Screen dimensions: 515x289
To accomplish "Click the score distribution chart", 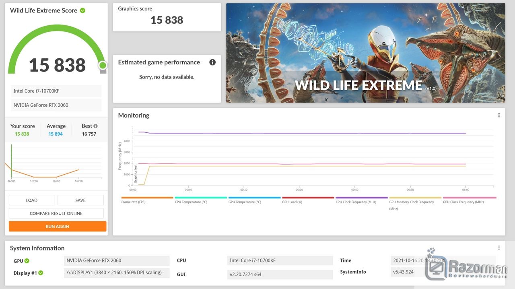I will point(53,164).
